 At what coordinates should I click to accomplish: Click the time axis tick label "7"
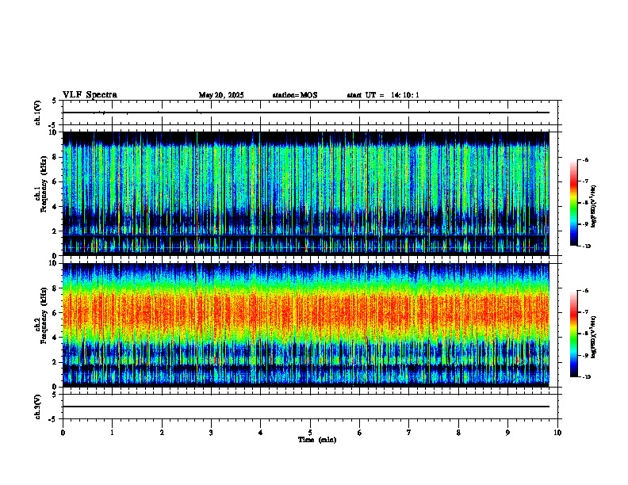pyautogui.click(x=409, y=433)
